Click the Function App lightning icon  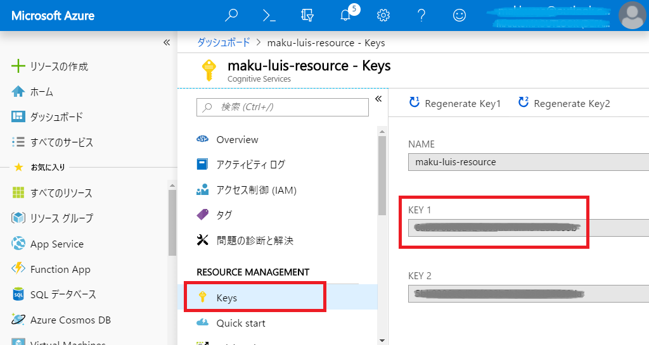coord(18,268)
